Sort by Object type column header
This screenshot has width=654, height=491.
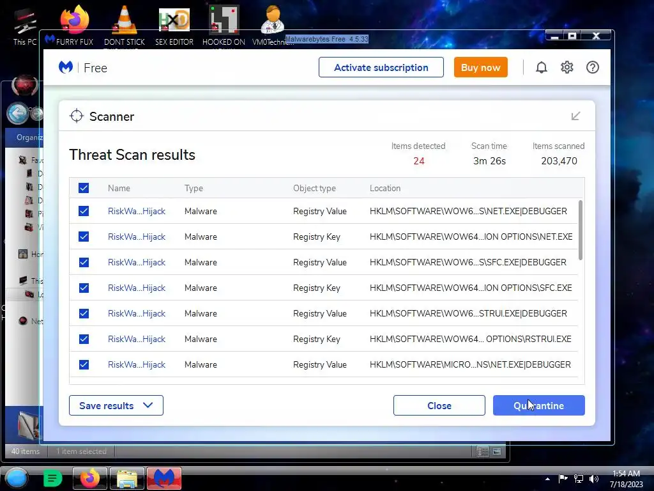click(314, 189)
